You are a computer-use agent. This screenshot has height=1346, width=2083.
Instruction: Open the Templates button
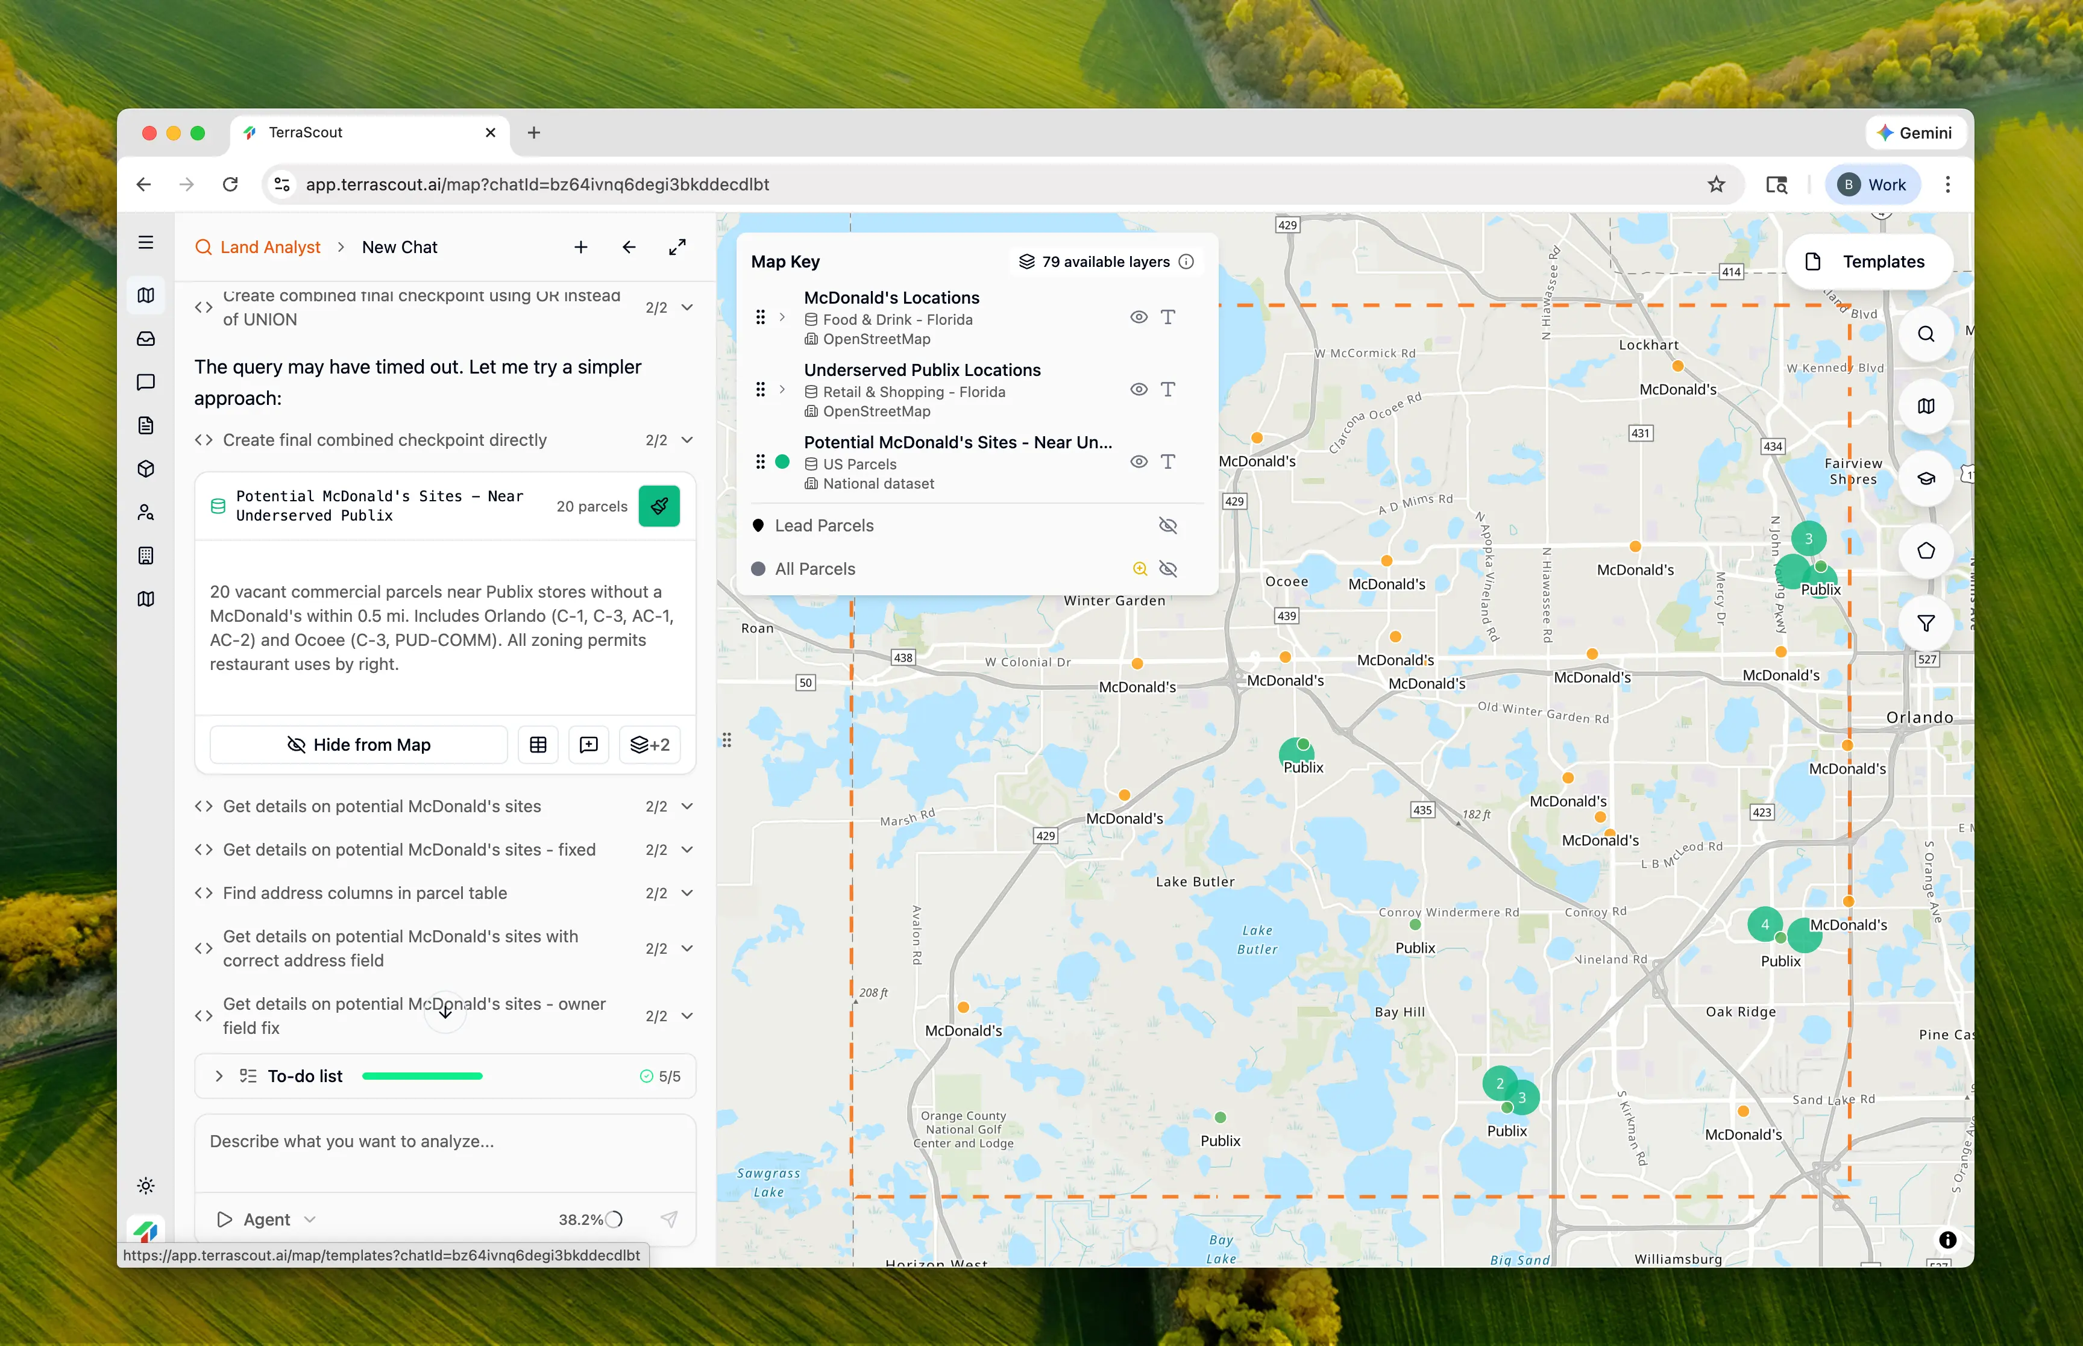click(1867, 261)
